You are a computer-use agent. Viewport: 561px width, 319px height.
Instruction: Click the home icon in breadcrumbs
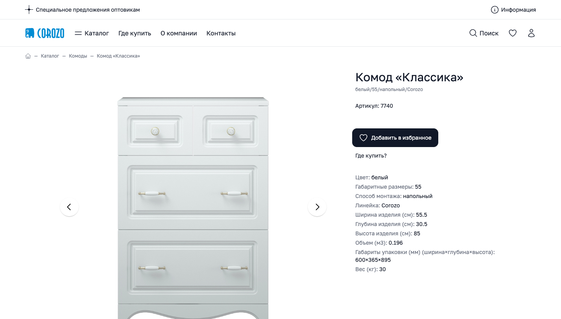28,56
